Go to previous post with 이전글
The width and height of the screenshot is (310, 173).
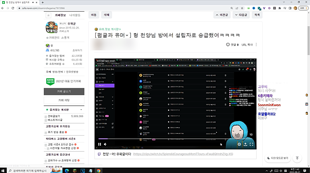[222, 15]
